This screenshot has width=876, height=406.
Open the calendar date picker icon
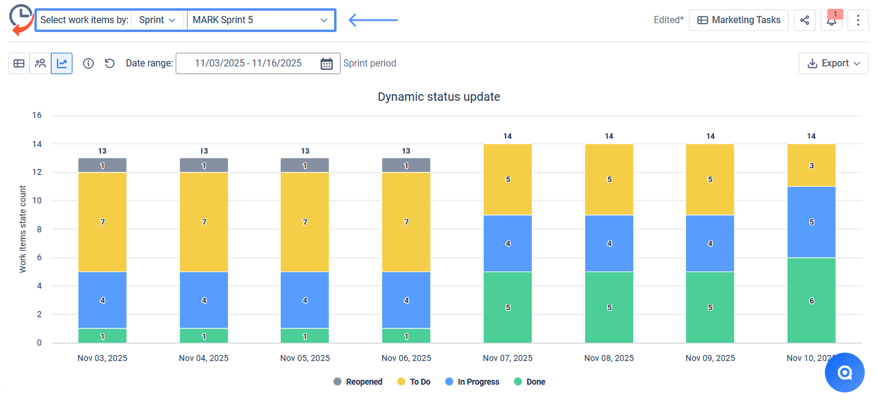click(x=326, y=63)
